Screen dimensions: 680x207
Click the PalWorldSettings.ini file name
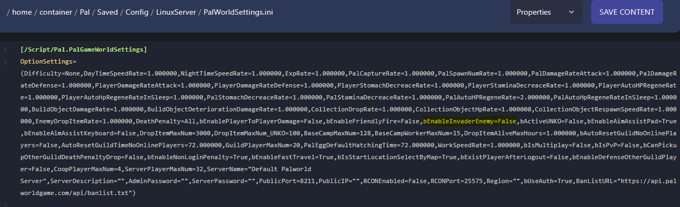[x=238, y=12]
